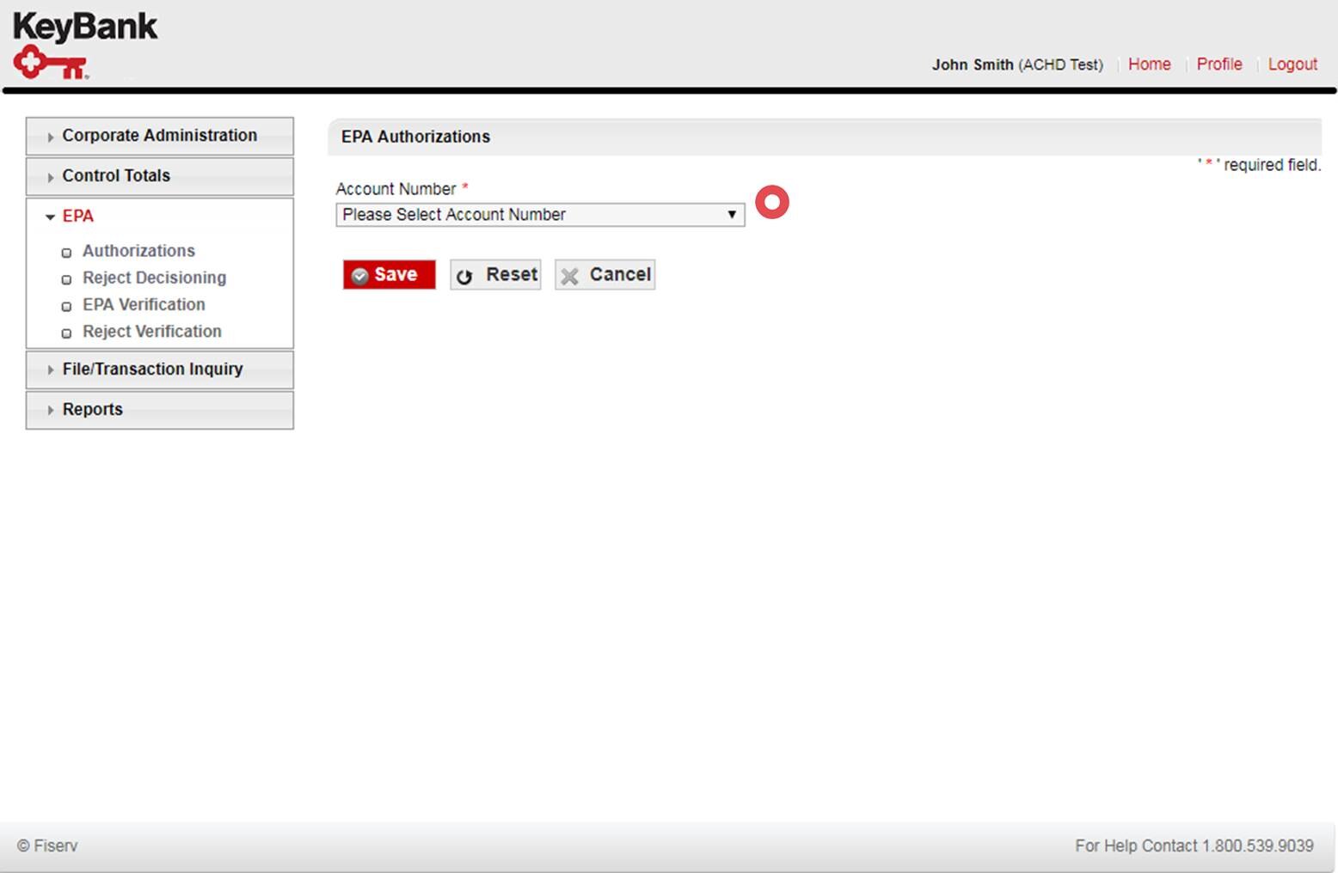The height and width of the screenshot is (873, 1338).
Task: Expand the Corporate Administration section
Action: pos(159,135)
